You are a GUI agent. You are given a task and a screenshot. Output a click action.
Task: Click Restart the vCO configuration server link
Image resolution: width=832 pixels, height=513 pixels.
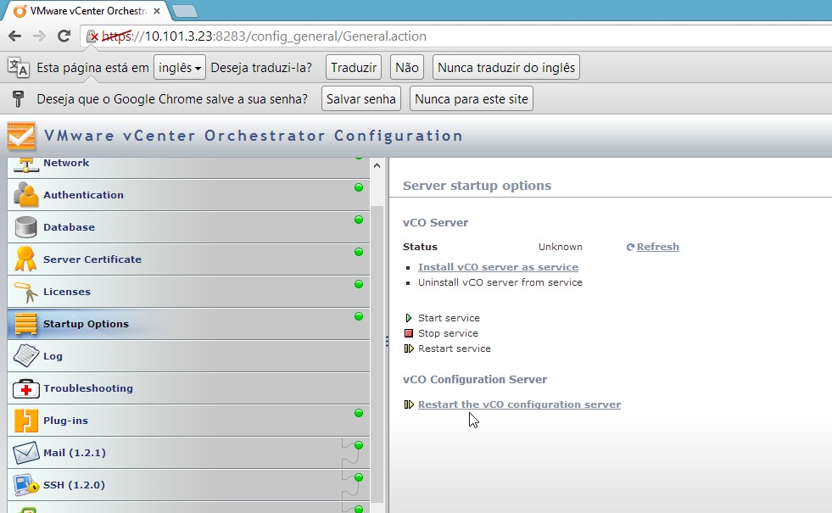point(519,404)
